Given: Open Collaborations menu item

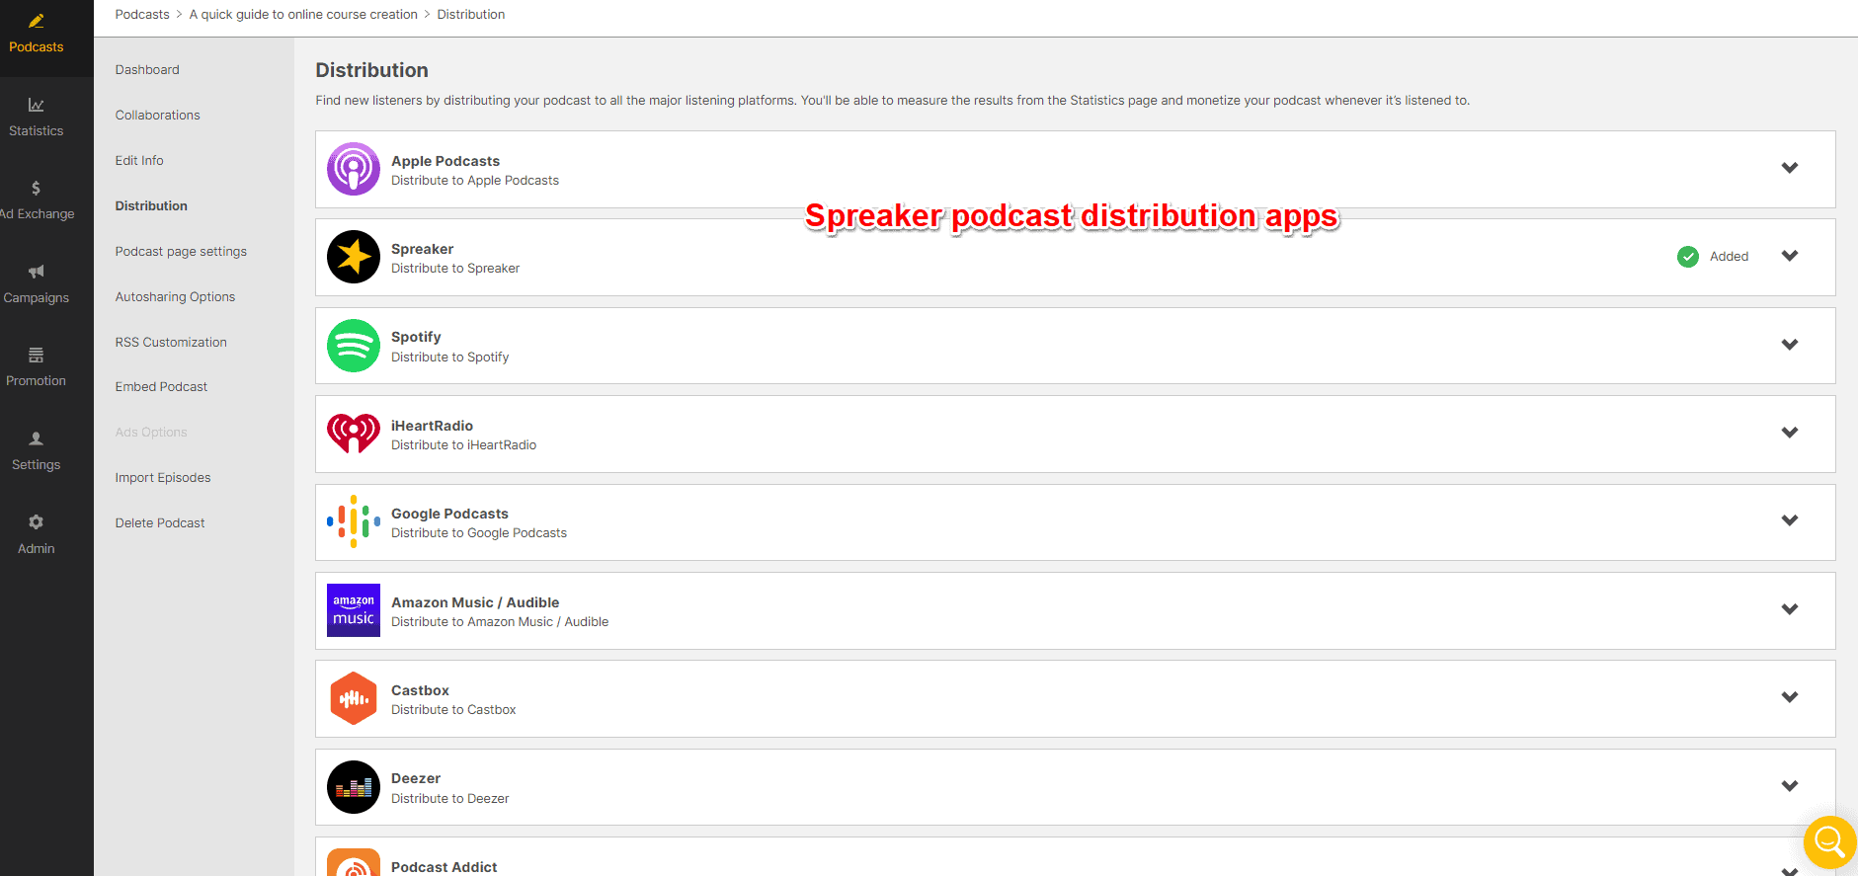Looking at the screenshot, I should (157, 116).
